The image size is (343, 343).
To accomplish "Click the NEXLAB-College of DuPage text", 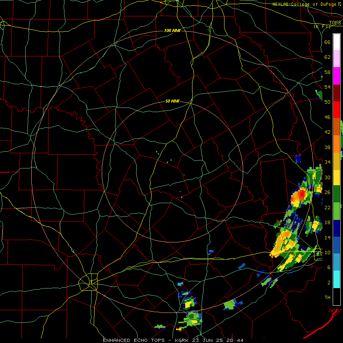I will (x=305, y=4).
